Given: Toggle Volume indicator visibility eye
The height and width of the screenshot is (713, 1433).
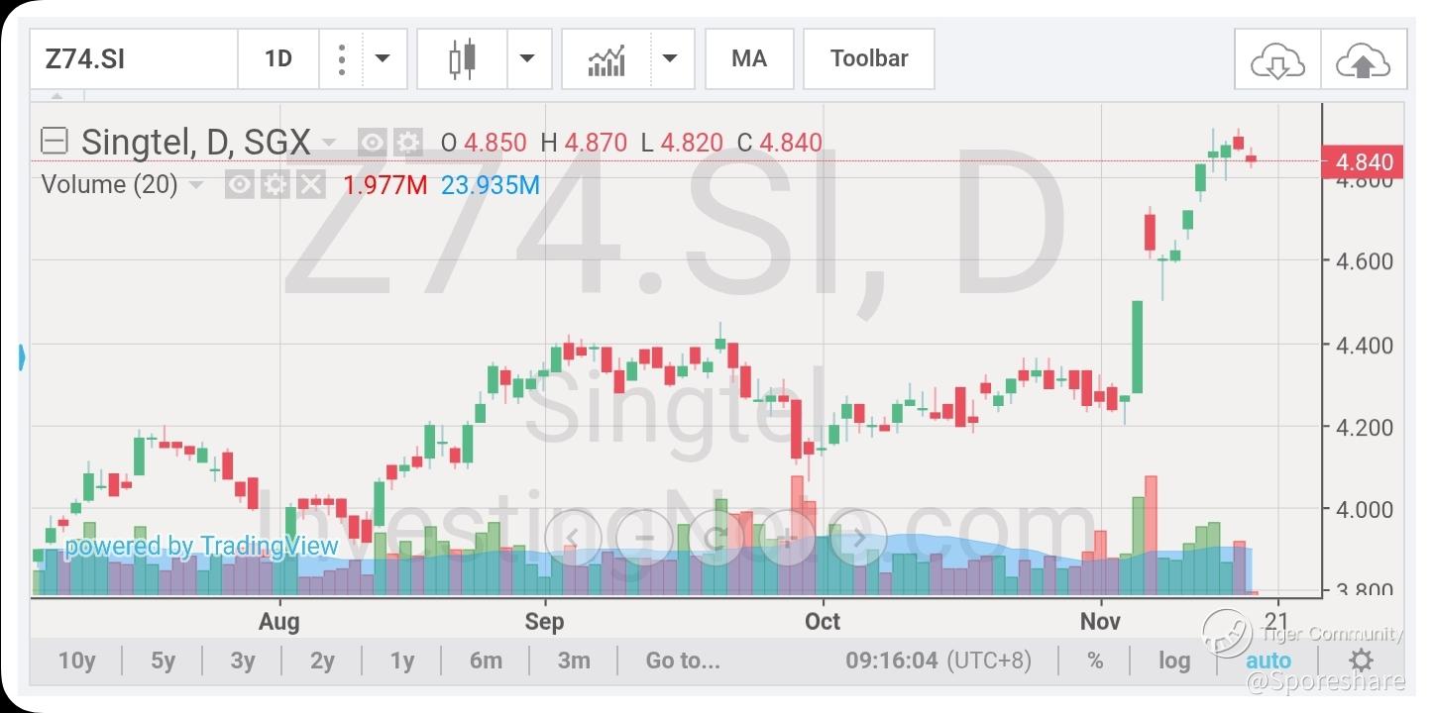Looking at the screenshot, I should 239,184.
